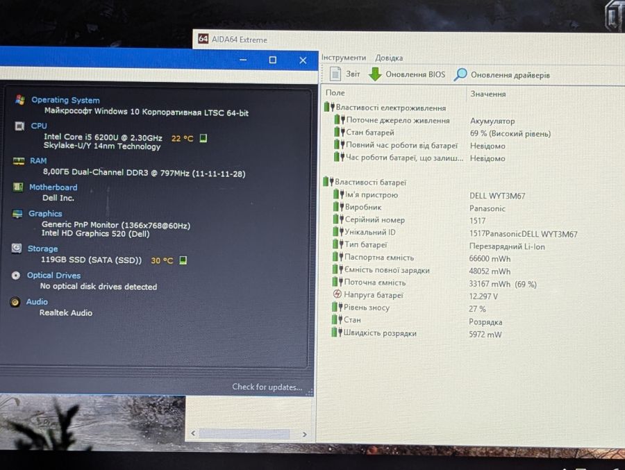Click the value 66600 mWh
The image size is (625, 470).
pos(490,258)
